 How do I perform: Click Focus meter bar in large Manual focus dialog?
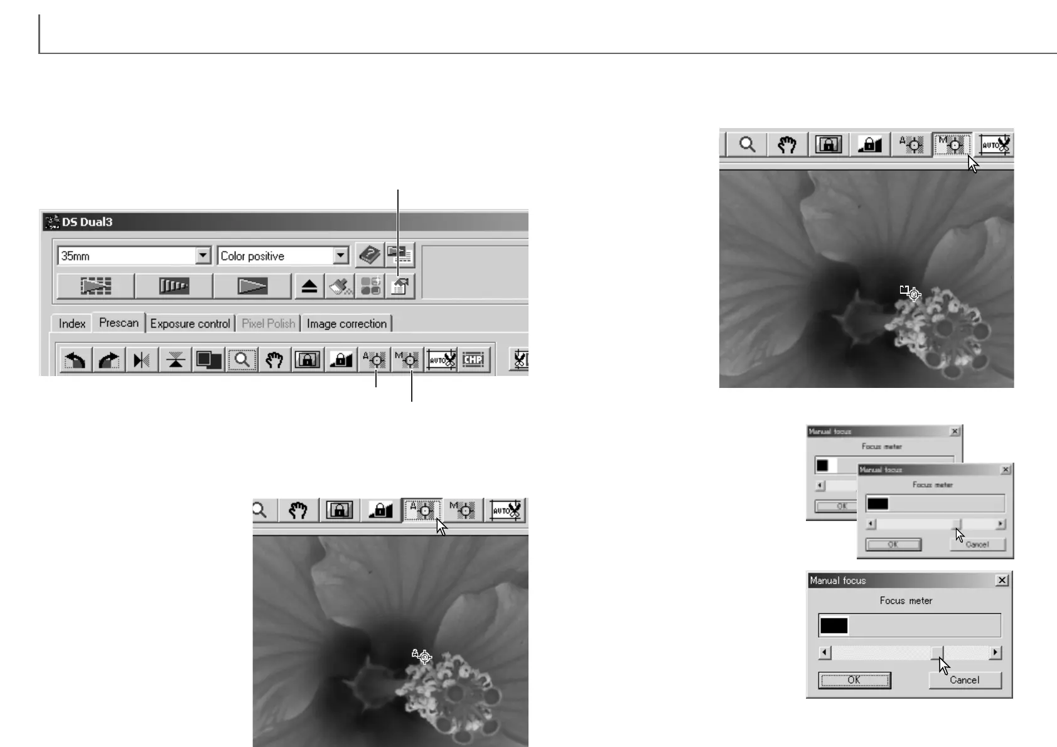[x=909, y=626]
